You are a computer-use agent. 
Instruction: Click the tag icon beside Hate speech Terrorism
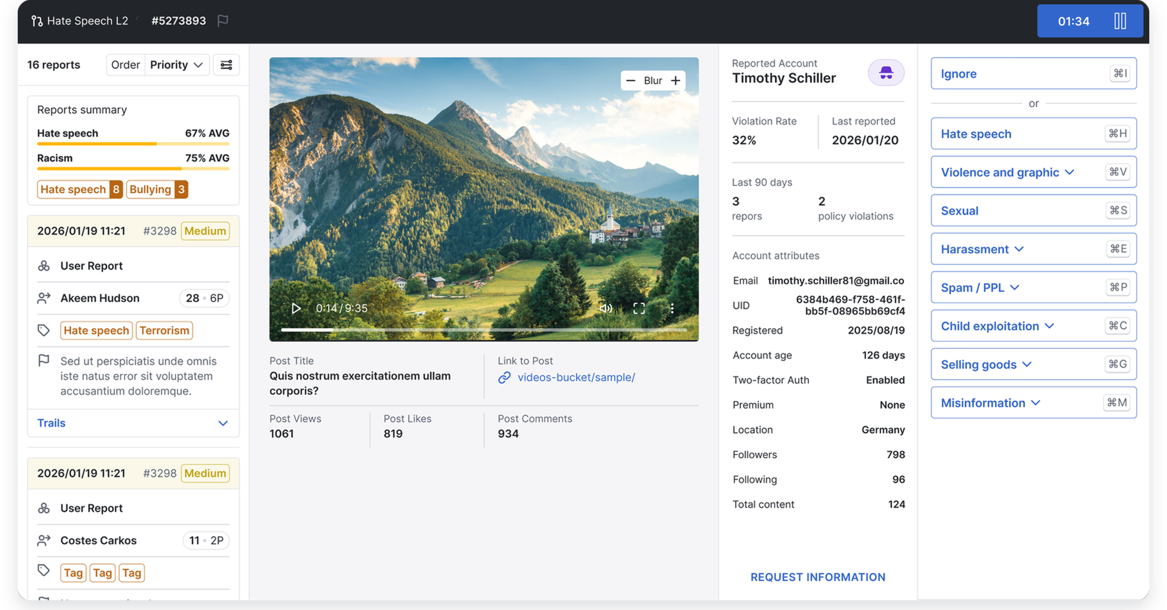[43, 330]
